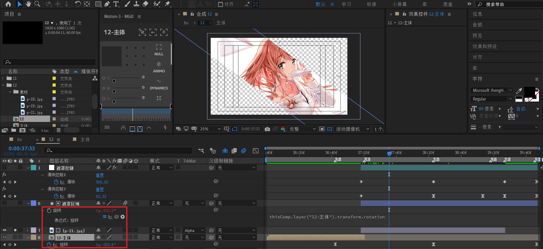
Task: Toggle stopwatch for 旋转 under 遮罩区域
Action: coord(49,210)
